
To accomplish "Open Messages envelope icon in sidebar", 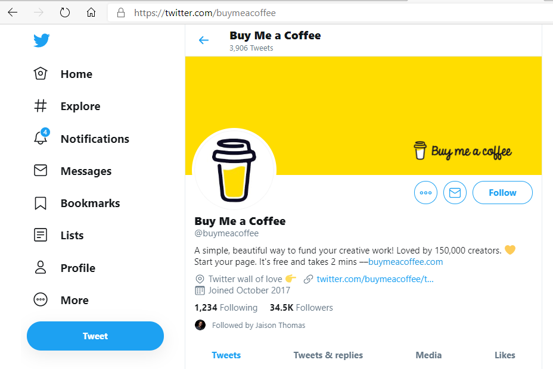I will coord(41,171).
